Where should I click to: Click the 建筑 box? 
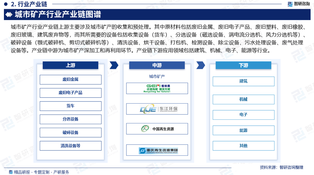(243, 81)
